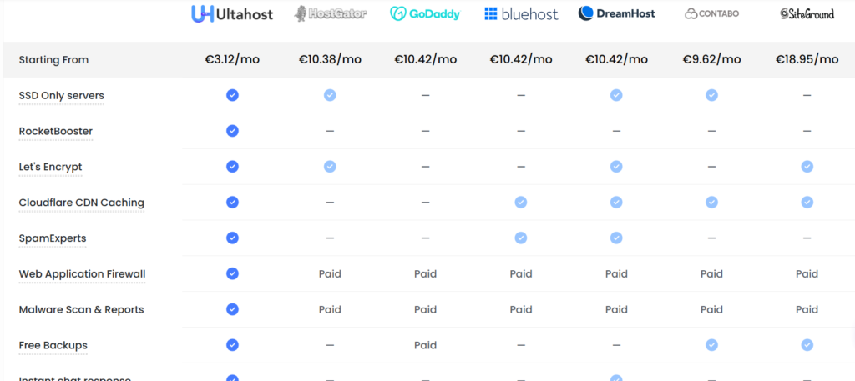
Task: Click DreamHost's Paid cell for Malware Scan
Action: [x=616, y=309]
